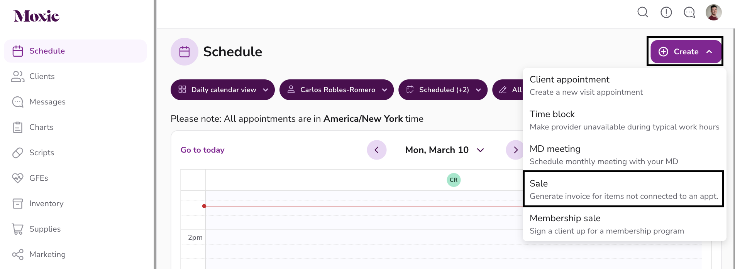Image resolution: width=735 pixels, height=269 pixels.
Task: Expand the Daily calendar view dropdown
Action: [223, 90]
